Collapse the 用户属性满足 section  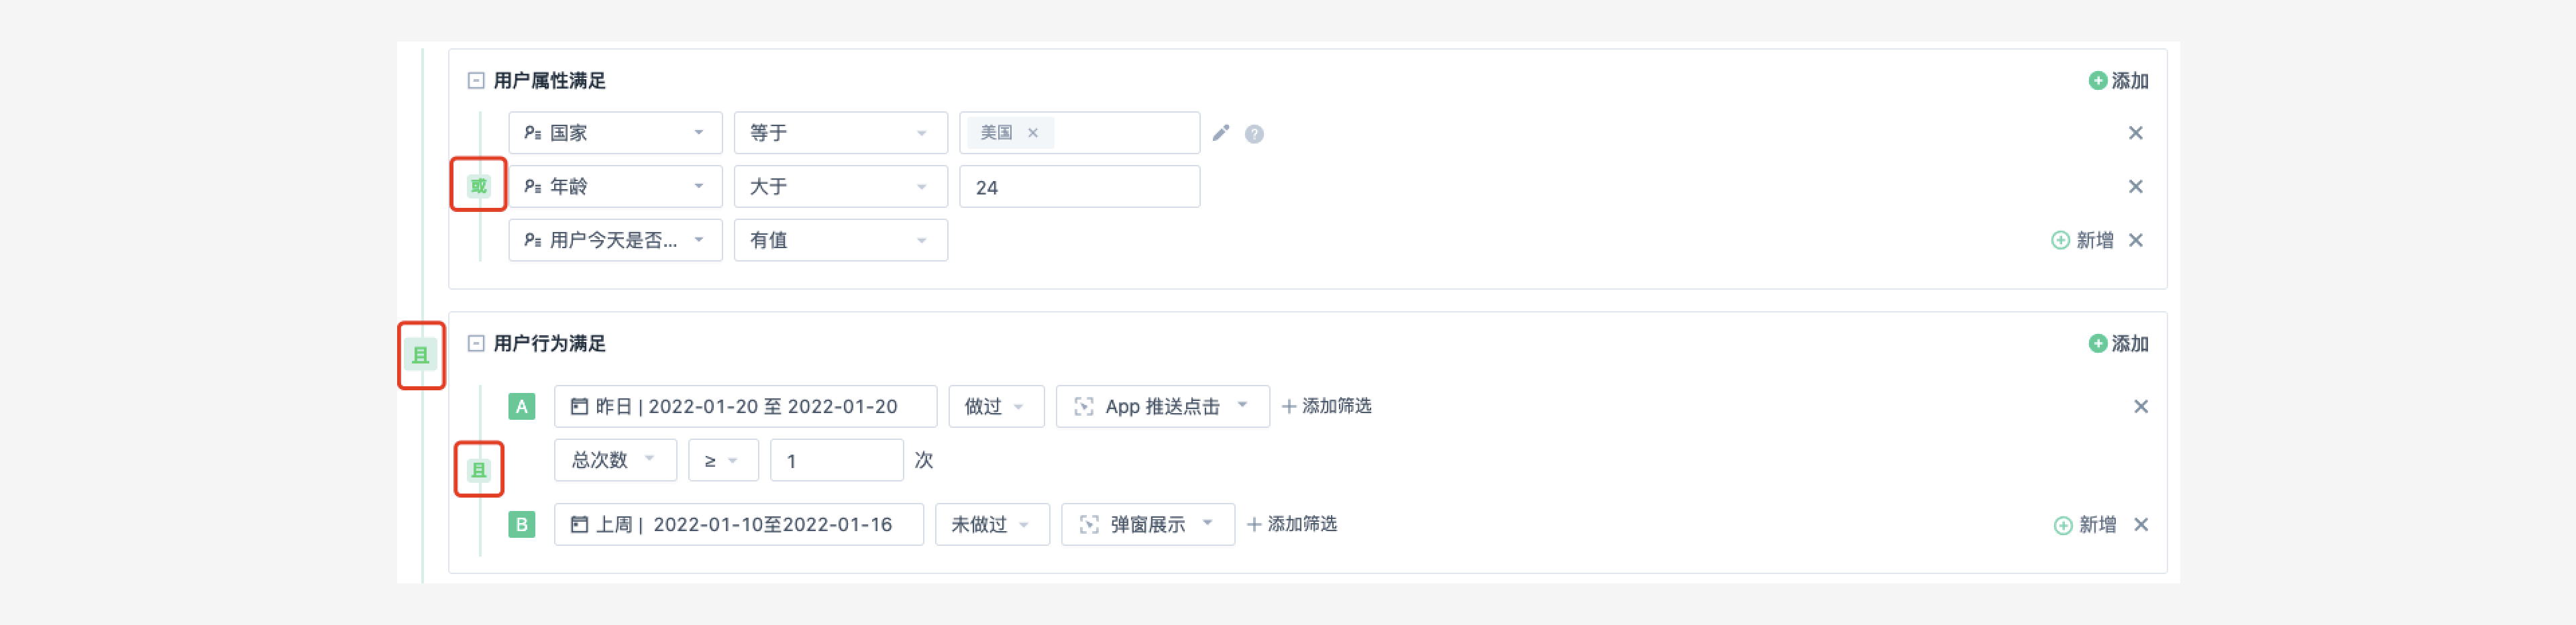point(476,81)
